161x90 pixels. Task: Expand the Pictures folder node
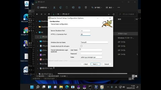(x=38, y=50)
